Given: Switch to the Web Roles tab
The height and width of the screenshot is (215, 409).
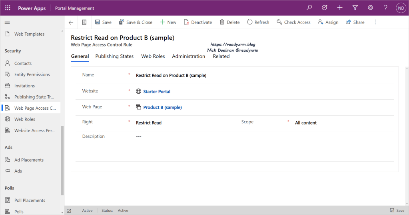Looking at the screenshot, I should (153, 56).
